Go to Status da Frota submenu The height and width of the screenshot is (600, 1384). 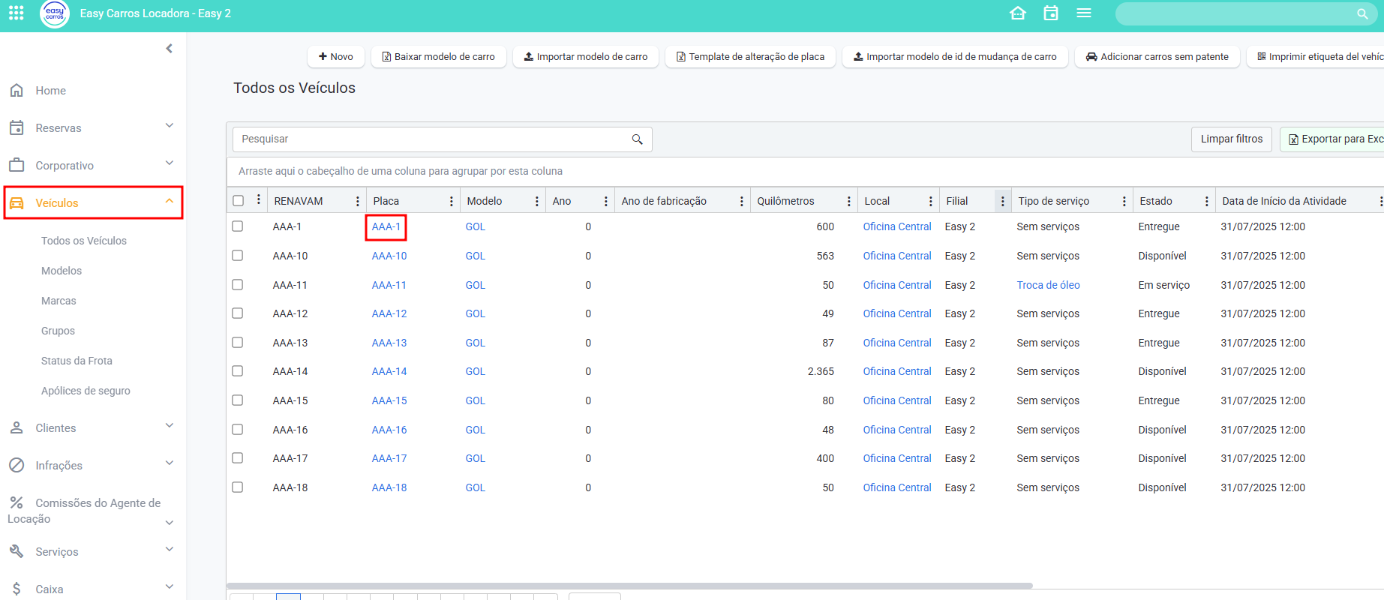point(77,361)
